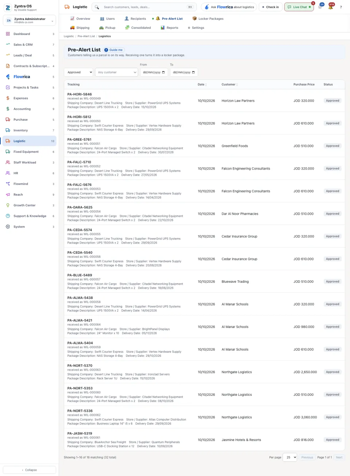This screenshot has height=476, width=350.
Task: Open the Overview tab
Action: [x=80, y=19]
